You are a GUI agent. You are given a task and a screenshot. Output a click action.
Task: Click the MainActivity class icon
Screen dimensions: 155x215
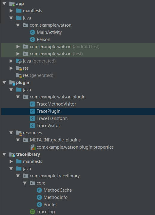point(32,32)
